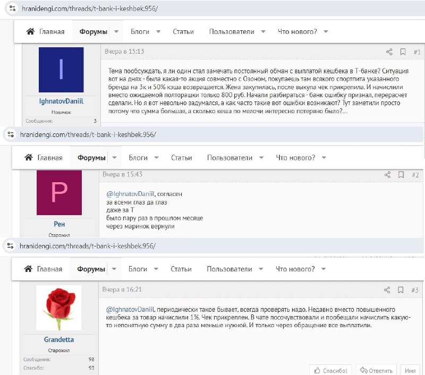Click the timestamp Вчера в 15:43
Image resolution: width=425 pixels, height=375 pixels.
pos(122,174)
